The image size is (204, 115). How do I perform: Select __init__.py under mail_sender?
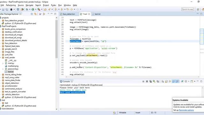(12, 60)
